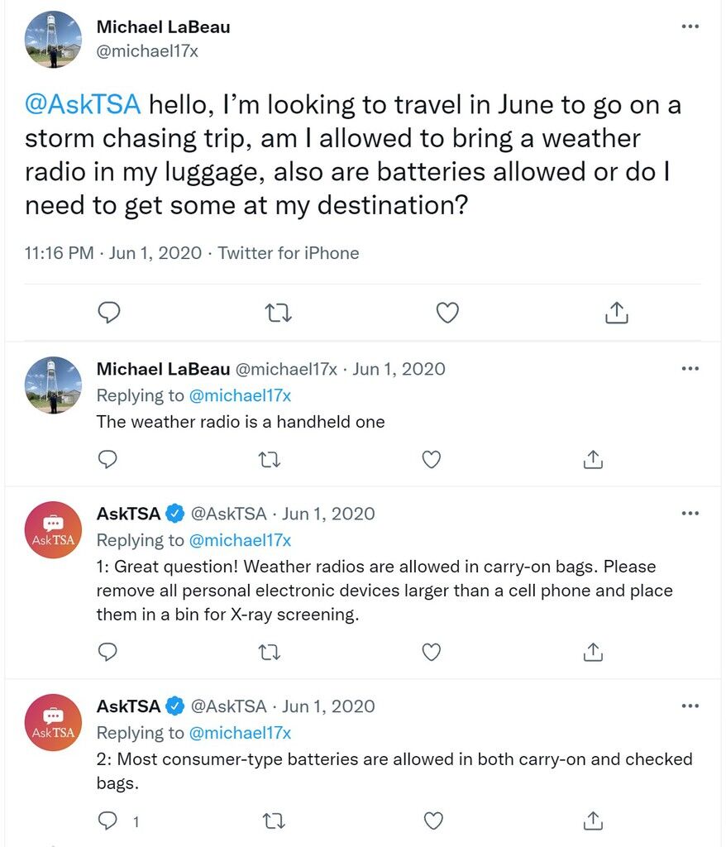Open the AskTSA avatar on the batteries reply
Screen dimensions: 726x847
(54, 722)
